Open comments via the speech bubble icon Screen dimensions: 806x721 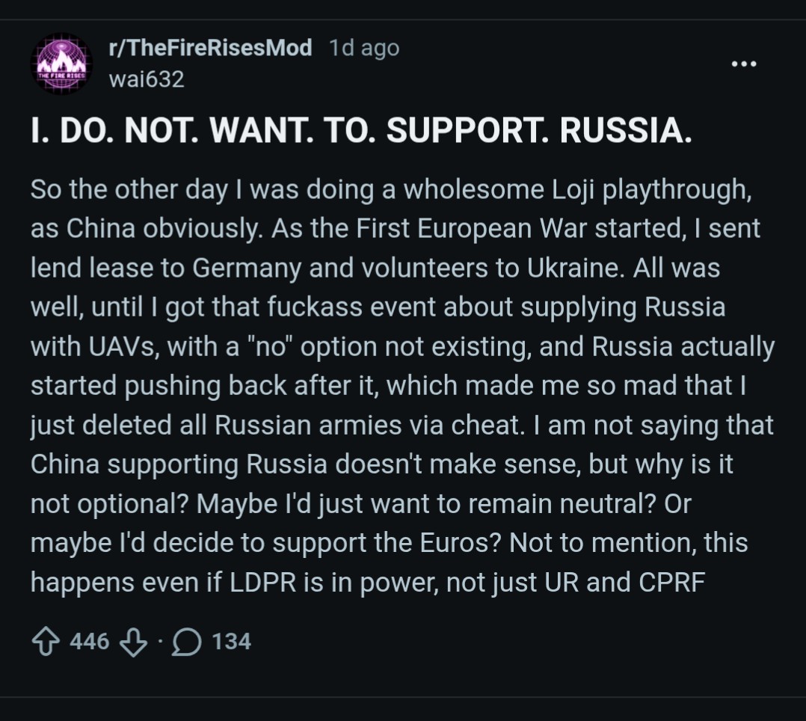[x=185, y=642]
